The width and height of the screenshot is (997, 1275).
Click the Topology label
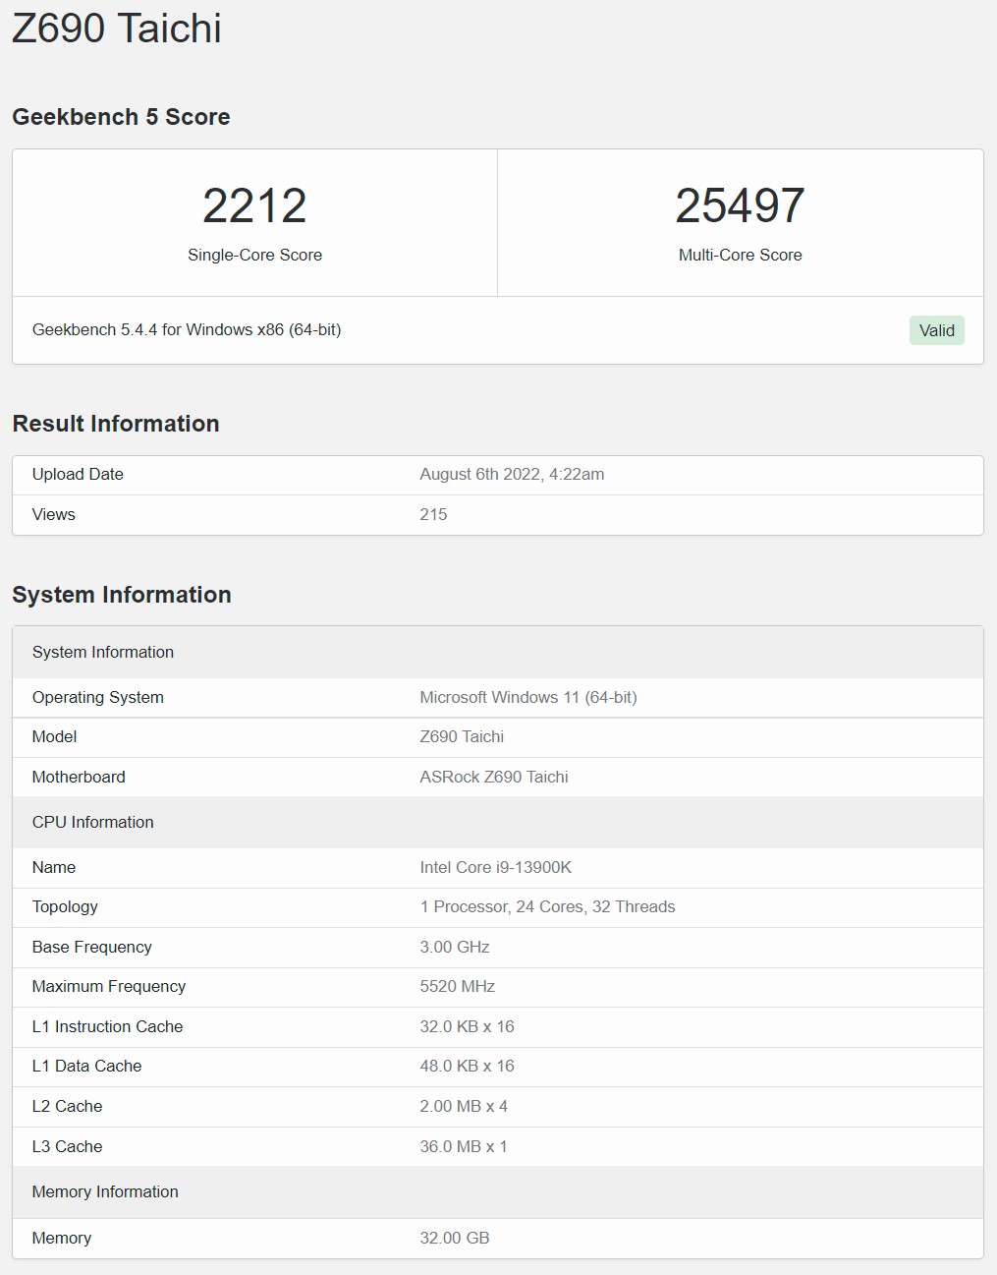tap(65, 906)
